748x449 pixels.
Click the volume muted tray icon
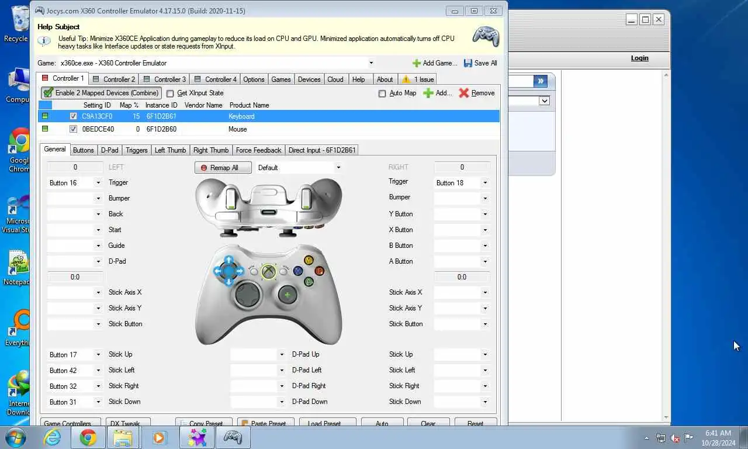click(x=675, y=438)
